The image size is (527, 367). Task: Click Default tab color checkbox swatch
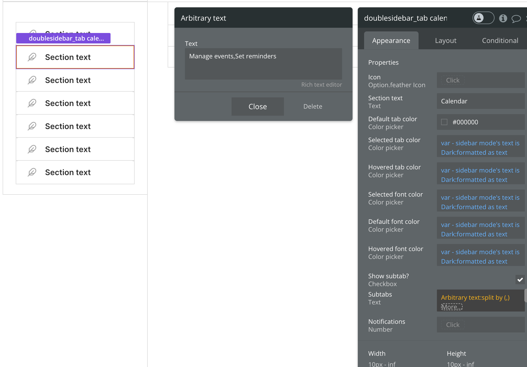coord(444,122)
